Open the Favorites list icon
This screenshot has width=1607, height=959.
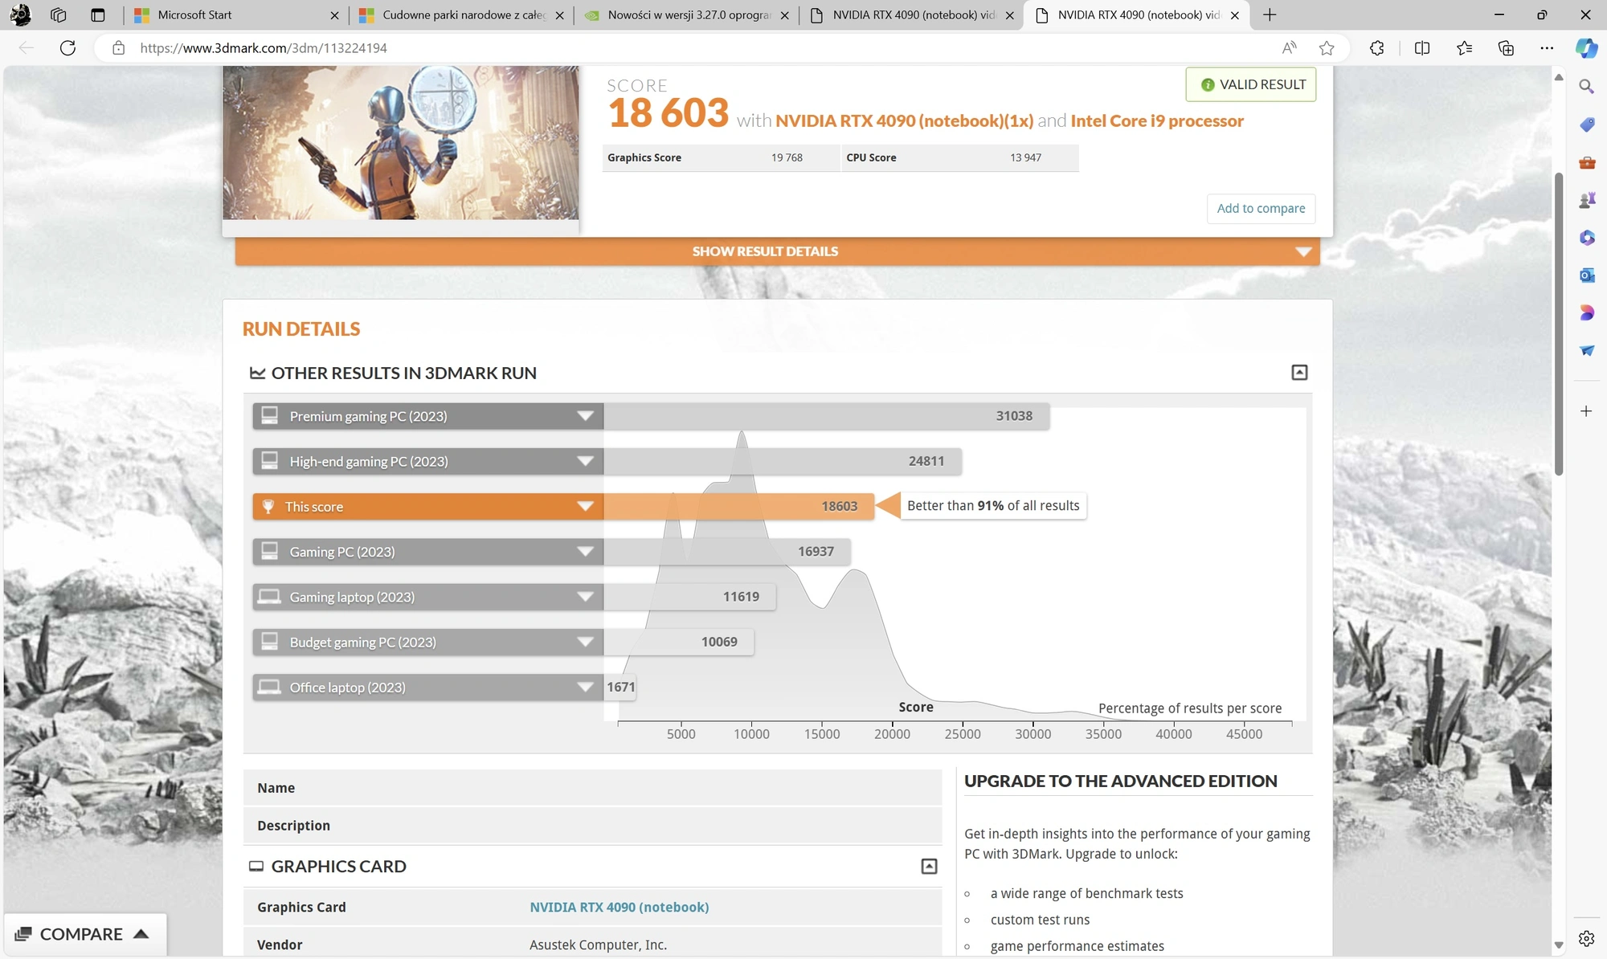point(1464,48)
